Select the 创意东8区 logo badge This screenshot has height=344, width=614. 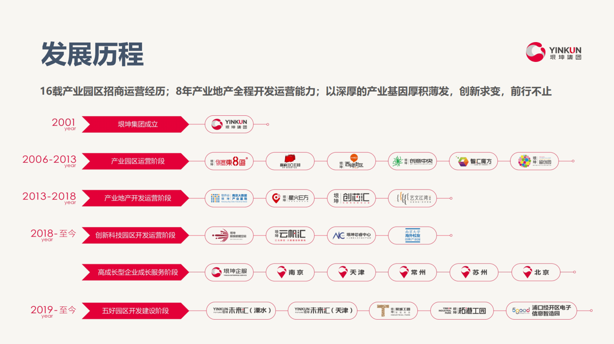[x=229, y=161]
